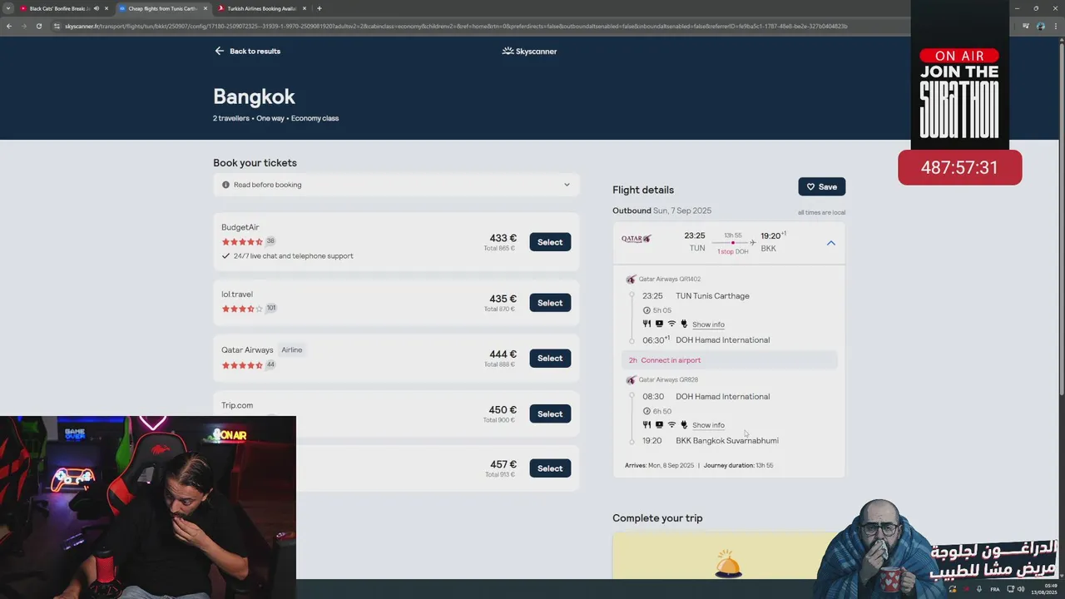Click the Wi-Fi icon for flight QR1402
This screenshot has width=1065, height=599.
click(x=671, y=324)
